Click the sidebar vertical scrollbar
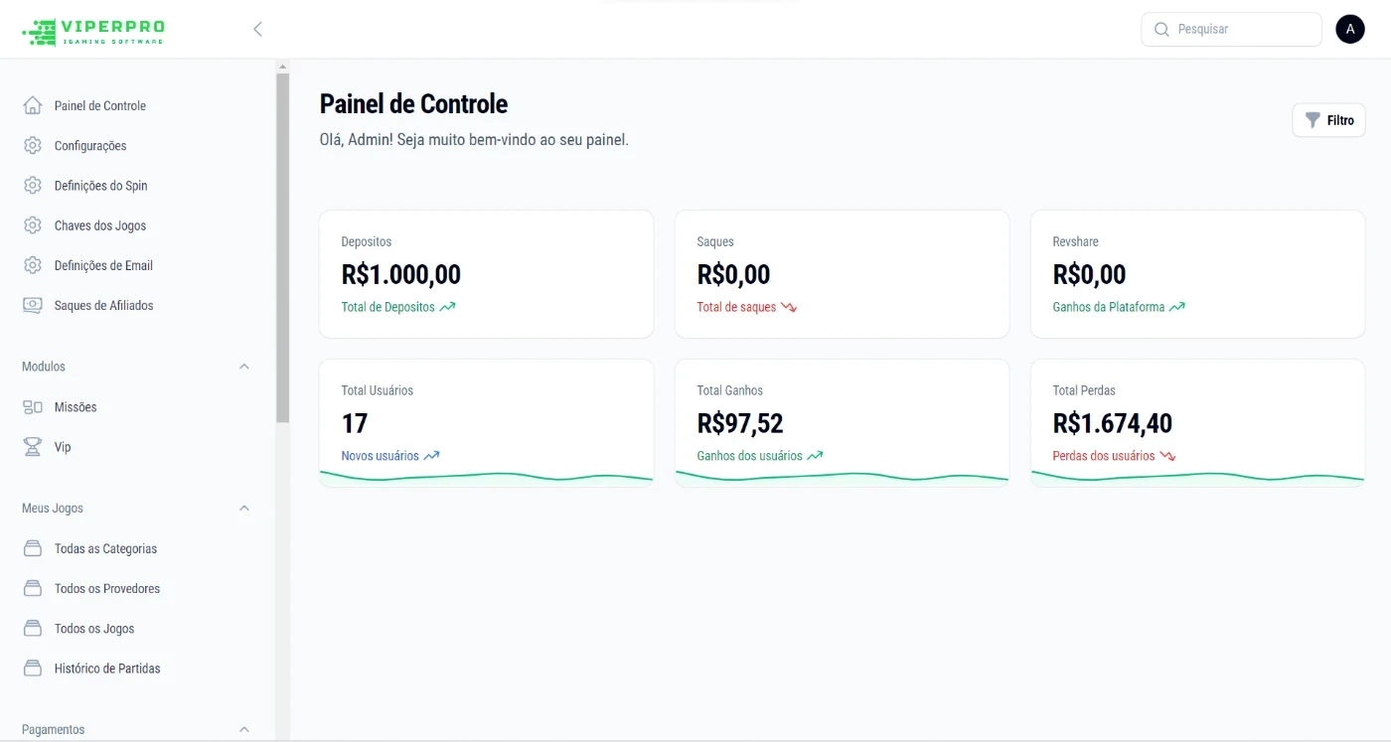The width and height of the screenshot is (1391, 742). (282, 248)
